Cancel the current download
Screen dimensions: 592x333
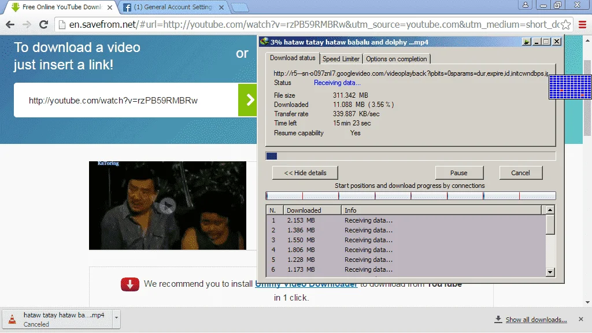pos(521,173)
